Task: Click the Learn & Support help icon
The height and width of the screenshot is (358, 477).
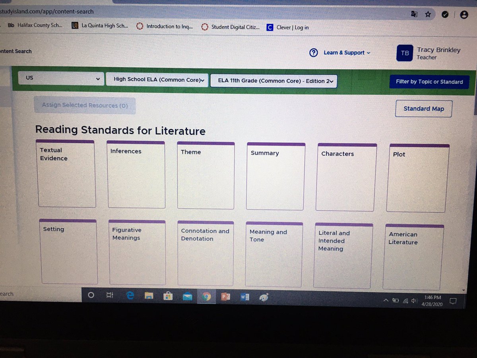Action: (314, 53)
